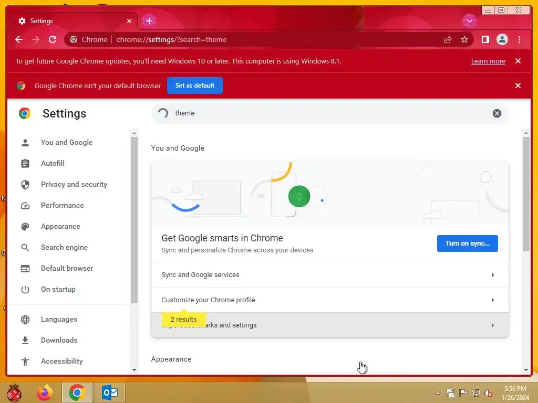Open Search engine settings section
The image size is (538, 403).
coord(64,248)
